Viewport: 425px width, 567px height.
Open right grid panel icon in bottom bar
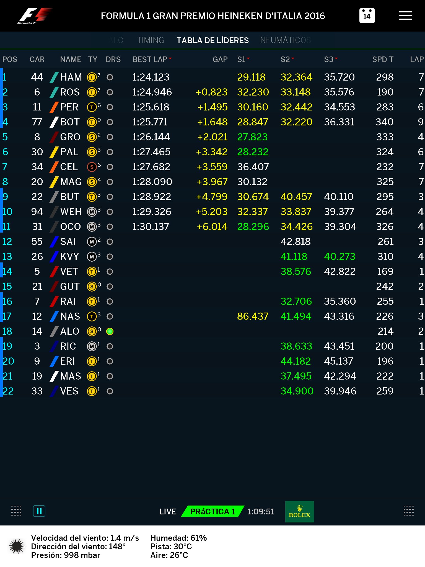pos(409,511)
